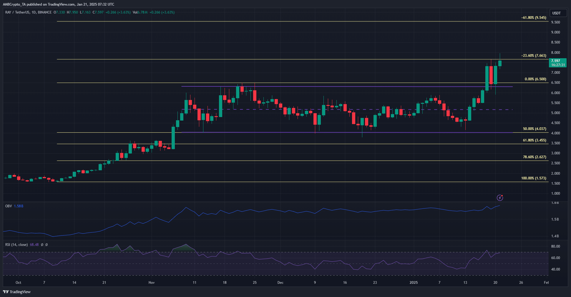This screenshot has height=297, width=571.
Task: Click the first ø symbol beside RSI value
Action: click(x=42, y=245)
